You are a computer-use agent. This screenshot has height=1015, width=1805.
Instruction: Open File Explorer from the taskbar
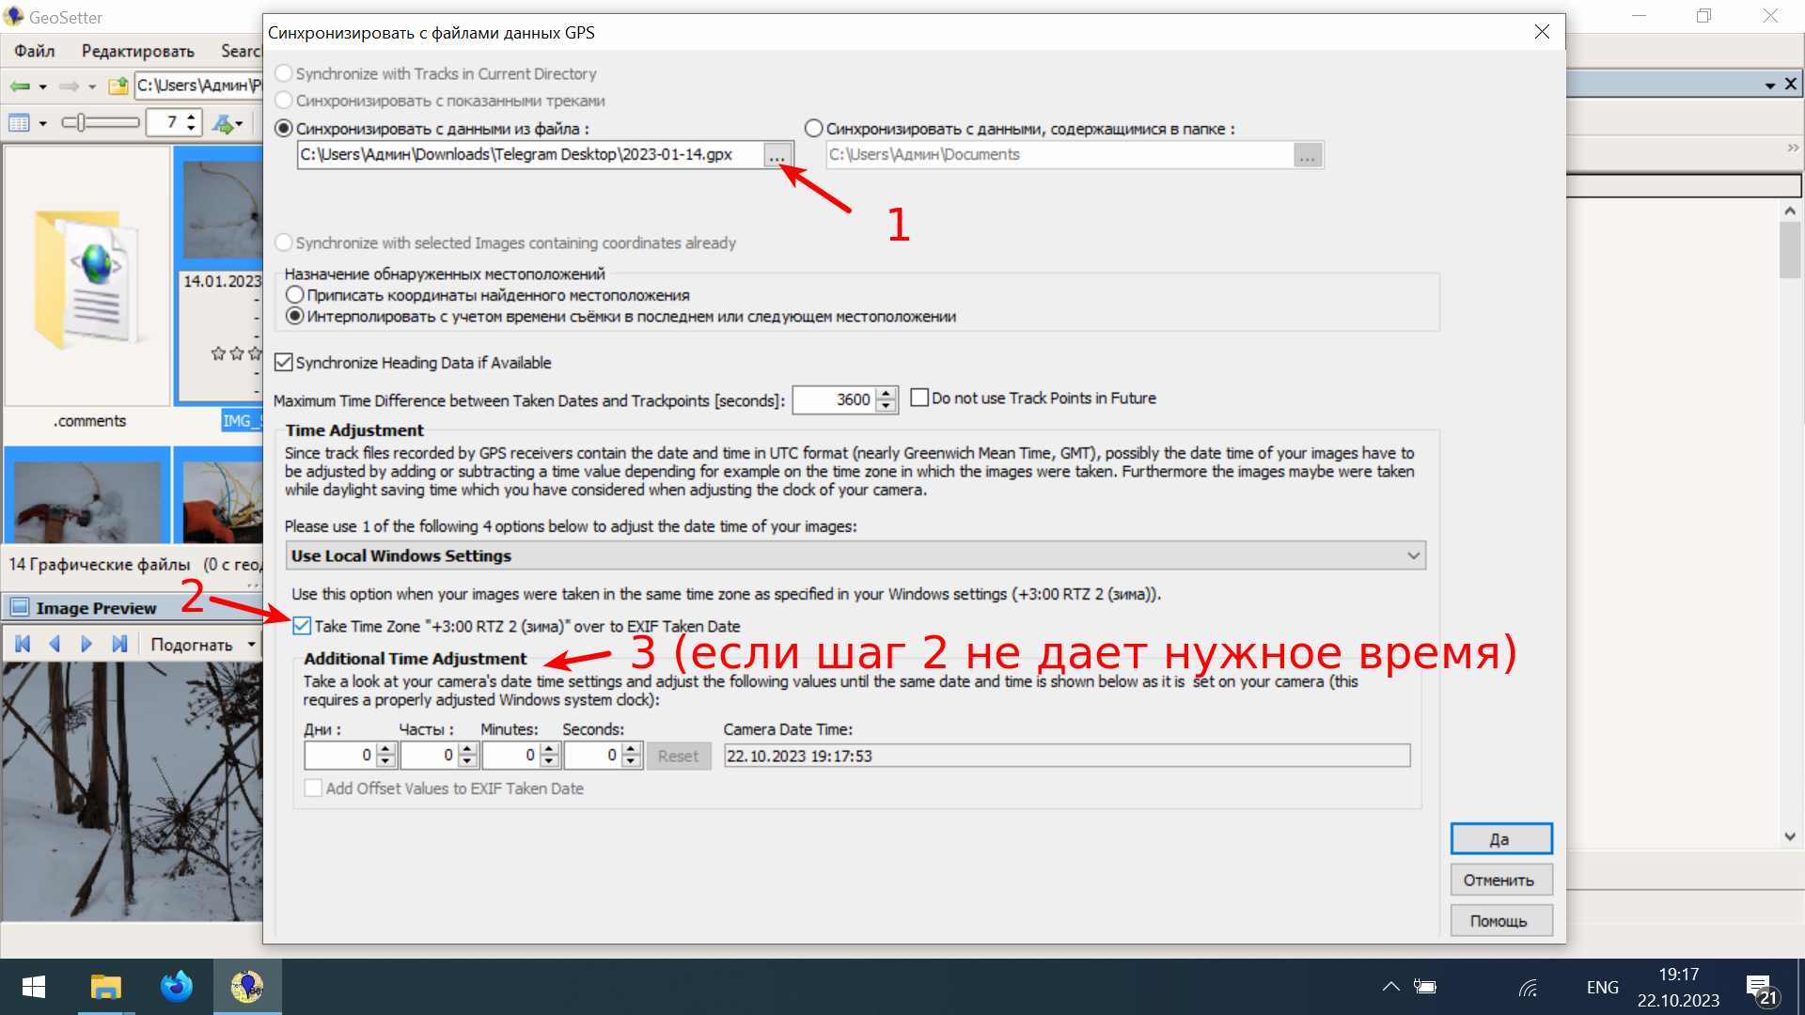[x=105, y=987]
